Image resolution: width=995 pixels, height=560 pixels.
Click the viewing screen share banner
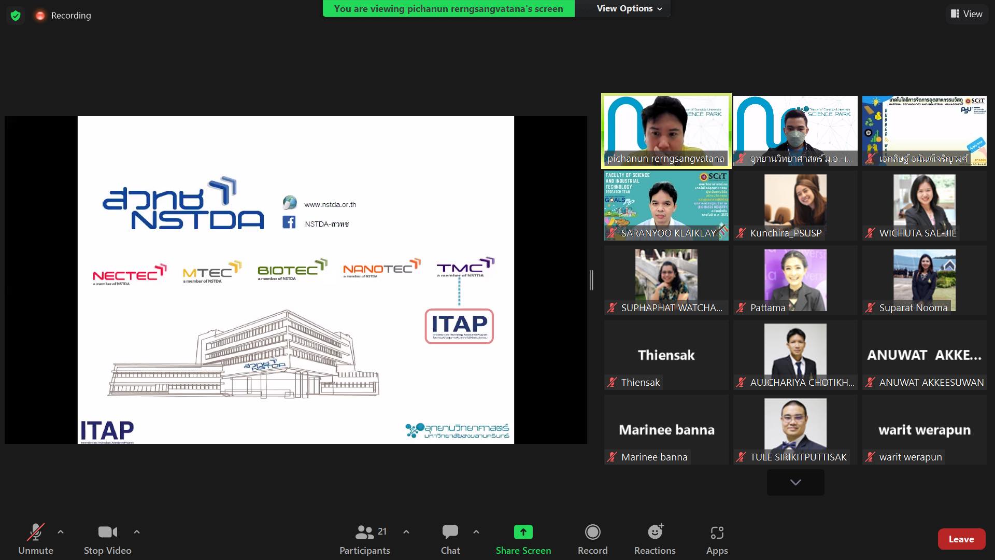[448, 9]
